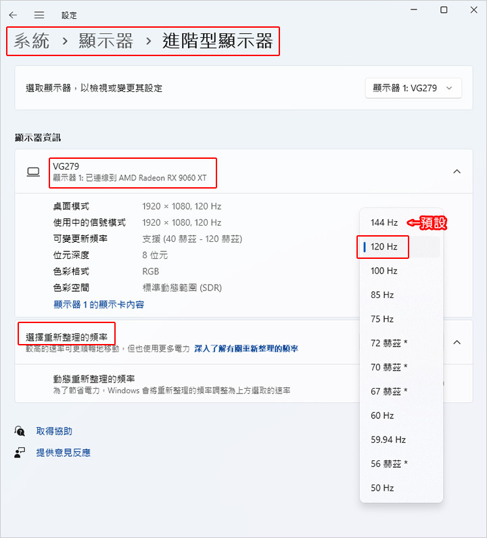The image size is (487, 538).
Task: Select 144 Hz refresh rate
Action: (x=401, y=222)
